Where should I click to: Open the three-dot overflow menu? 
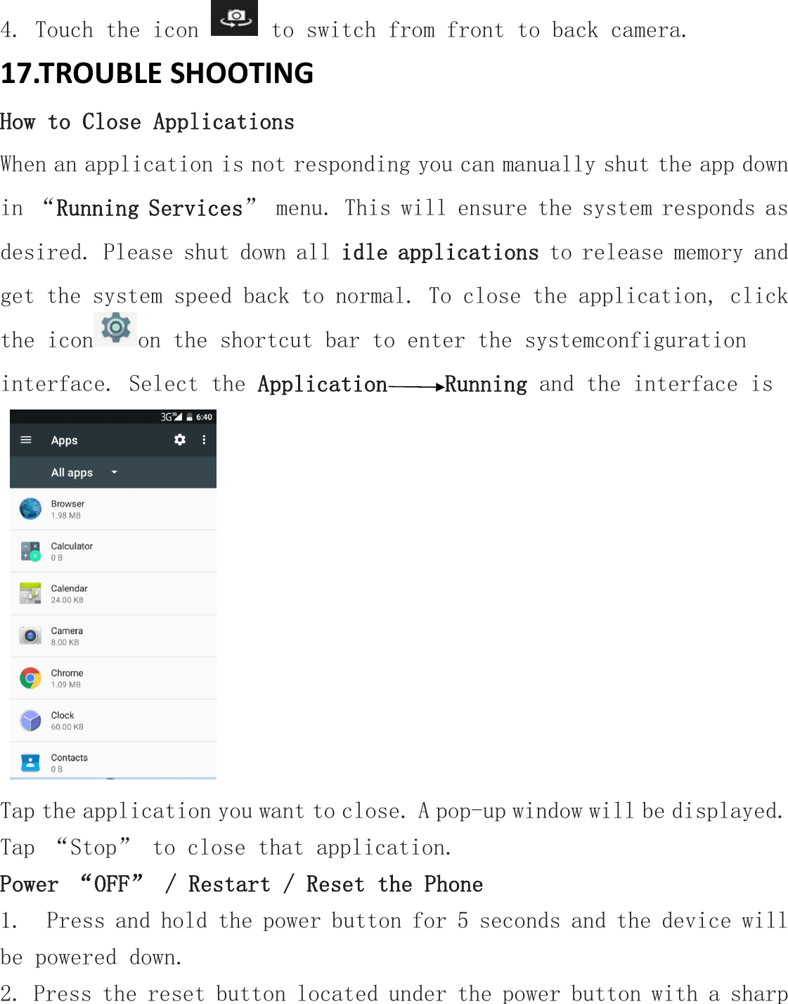204,440
